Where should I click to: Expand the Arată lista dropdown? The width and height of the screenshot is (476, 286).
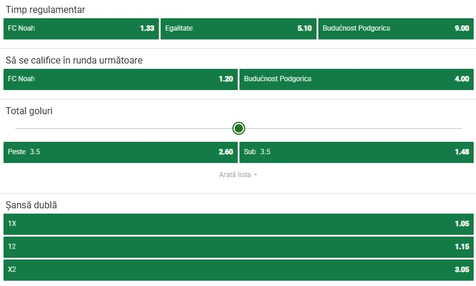238,175
